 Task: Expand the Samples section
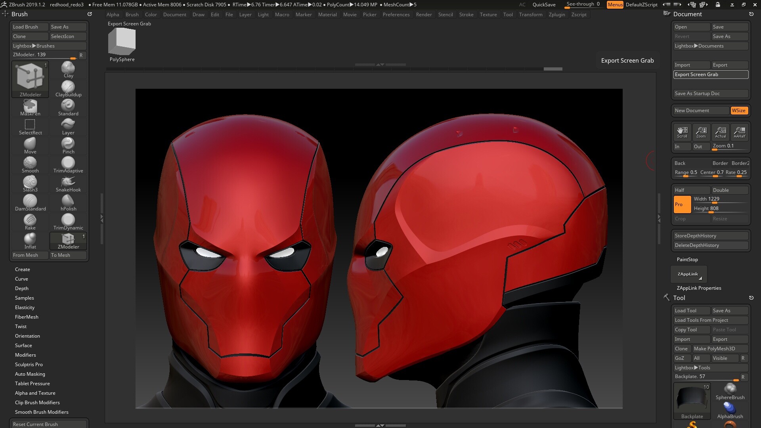(x=25, y=298)
